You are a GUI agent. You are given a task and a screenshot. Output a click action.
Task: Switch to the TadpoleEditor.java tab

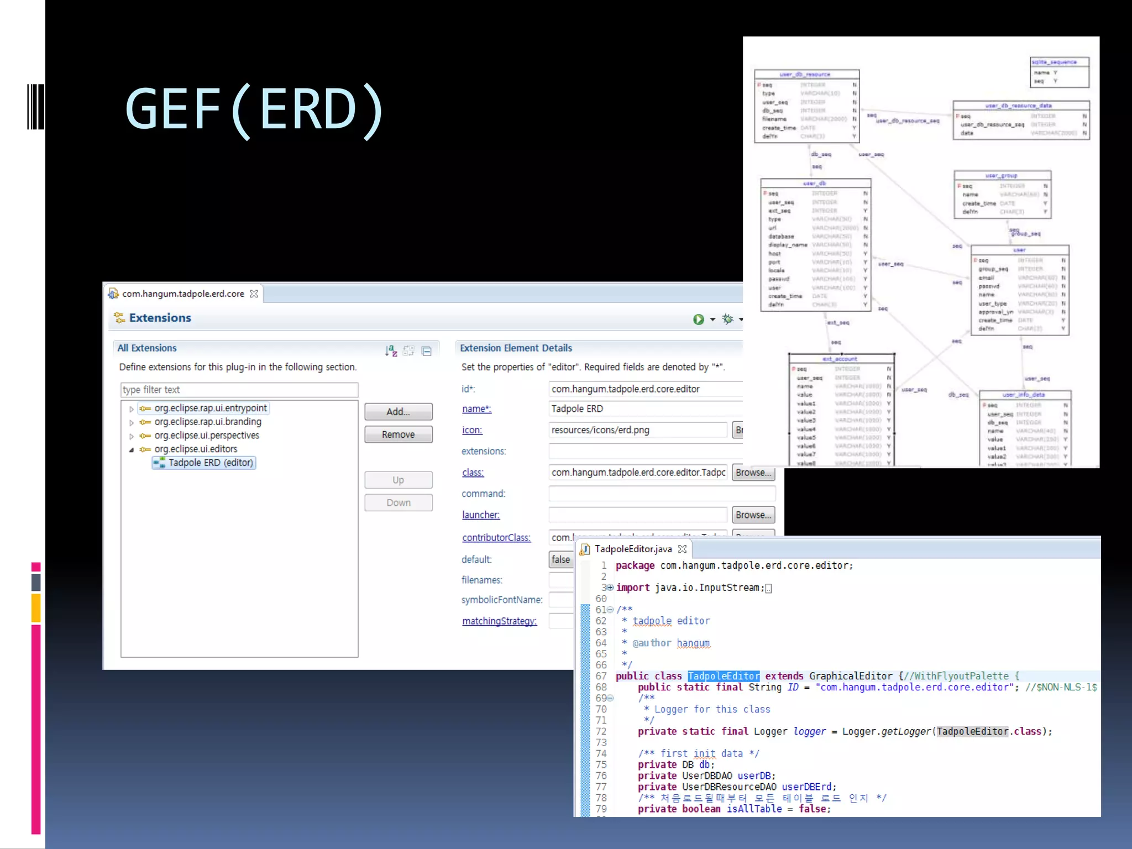(633, 549)
